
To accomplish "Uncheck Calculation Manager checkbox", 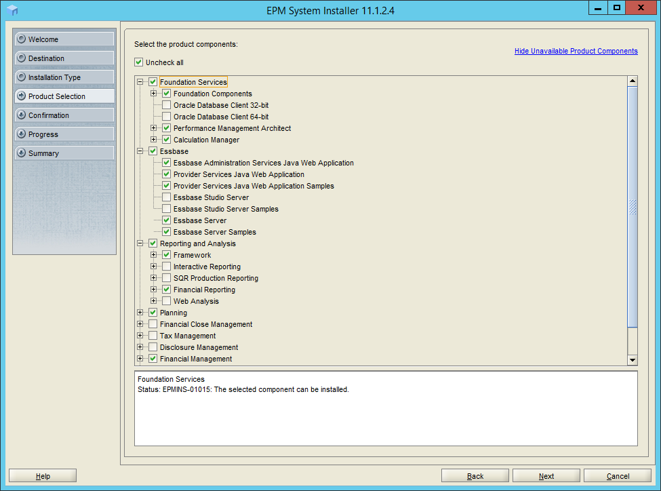I will [x=167, y=140].
